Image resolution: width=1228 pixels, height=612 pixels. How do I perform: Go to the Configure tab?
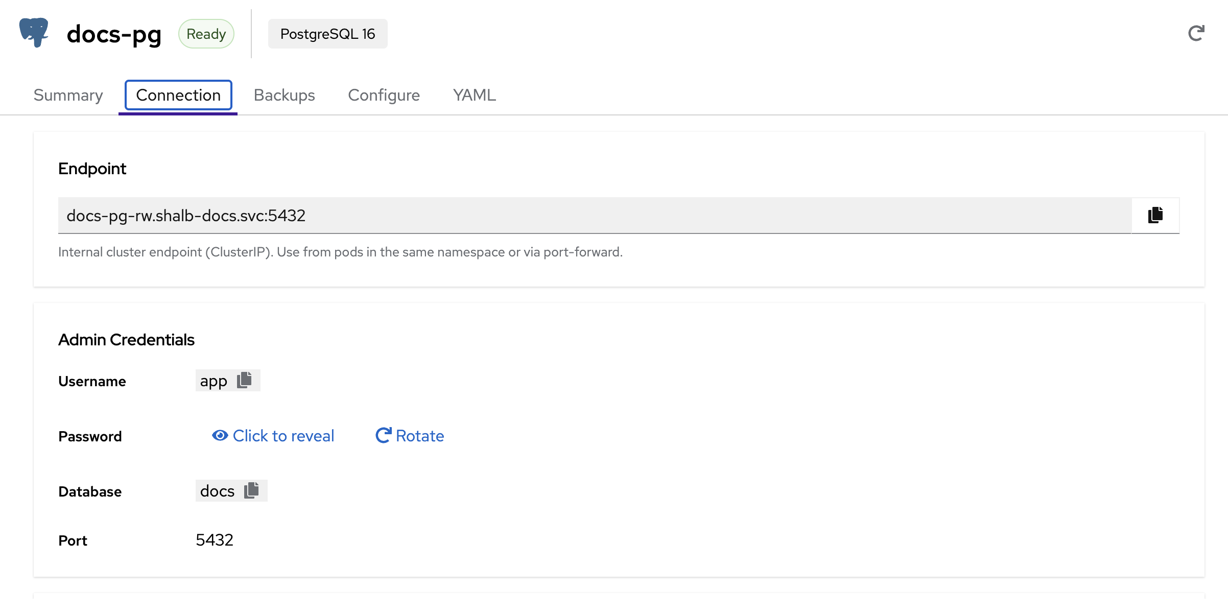[384, 95]
